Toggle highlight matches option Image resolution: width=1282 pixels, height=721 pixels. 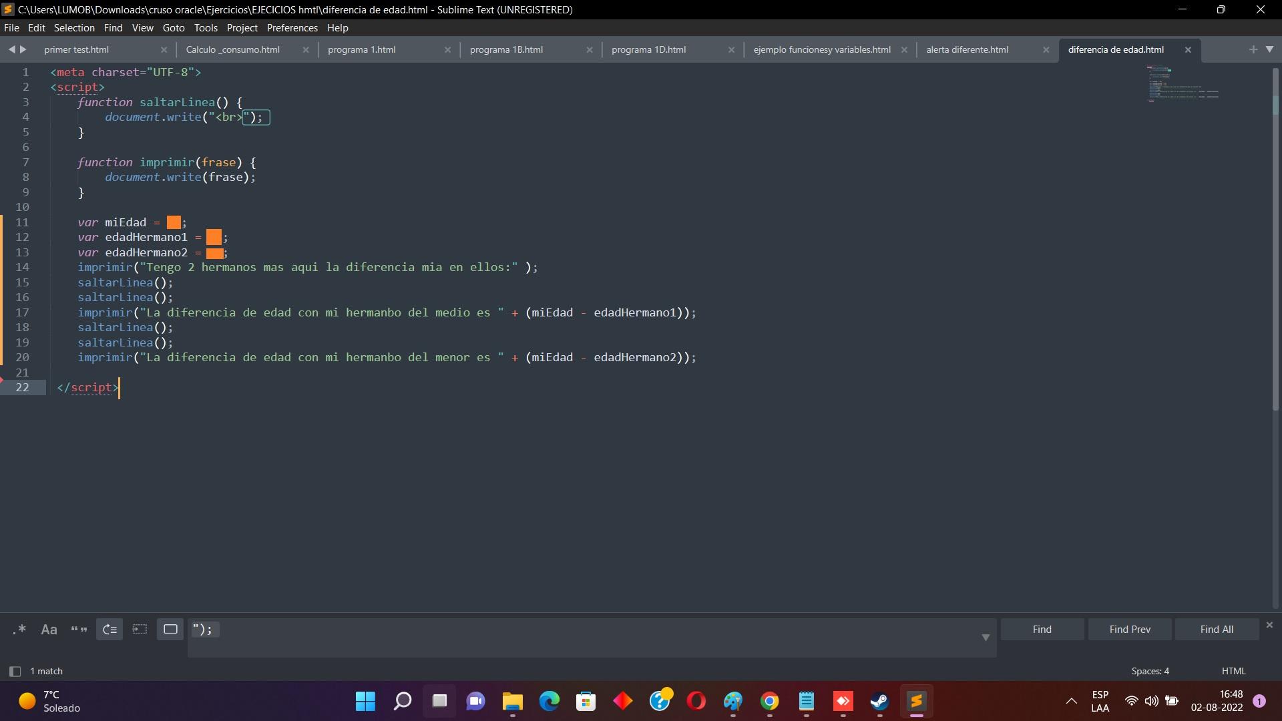[170, 630]
